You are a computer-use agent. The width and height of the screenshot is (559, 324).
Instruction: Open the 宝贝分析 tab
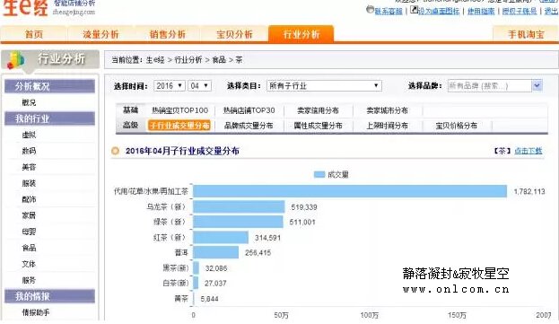point(234,34)
